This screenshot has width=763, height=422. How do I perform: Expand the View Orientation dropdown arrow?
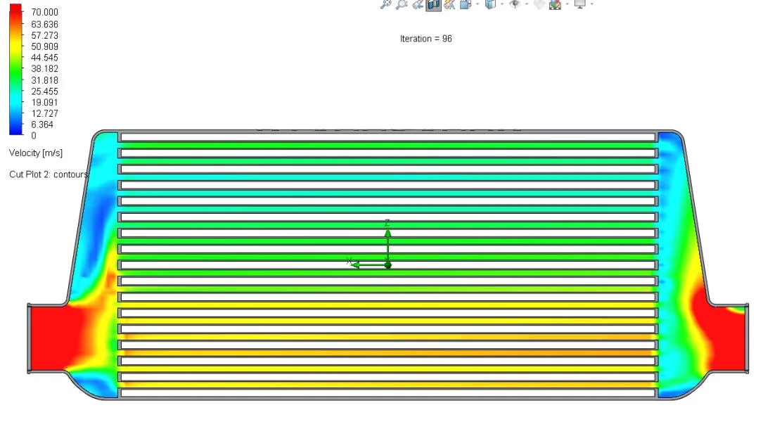(x=477, y=4)
